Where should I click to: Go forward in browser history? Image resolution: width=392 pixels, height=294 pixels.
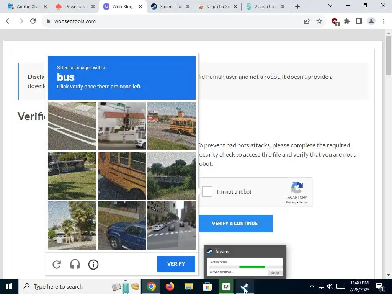click(21, 21)
